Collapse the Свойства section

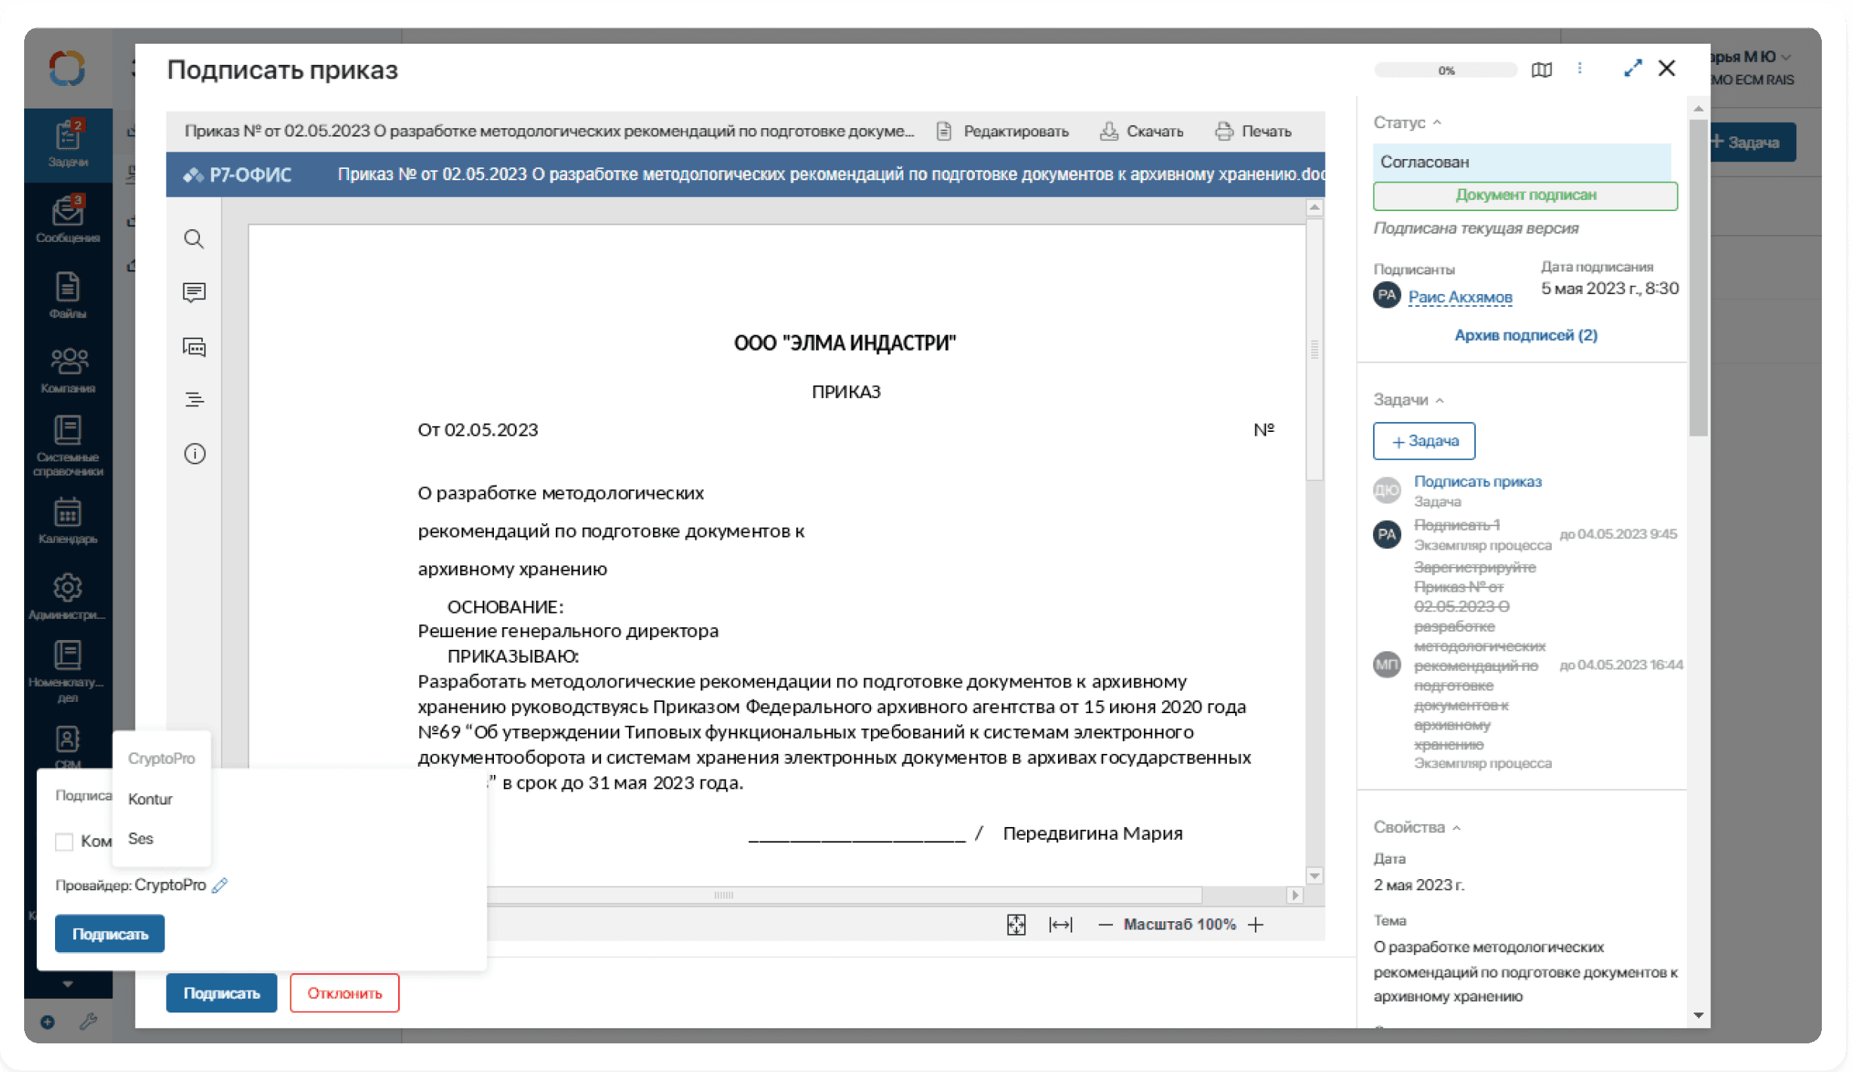[1455, 826]
